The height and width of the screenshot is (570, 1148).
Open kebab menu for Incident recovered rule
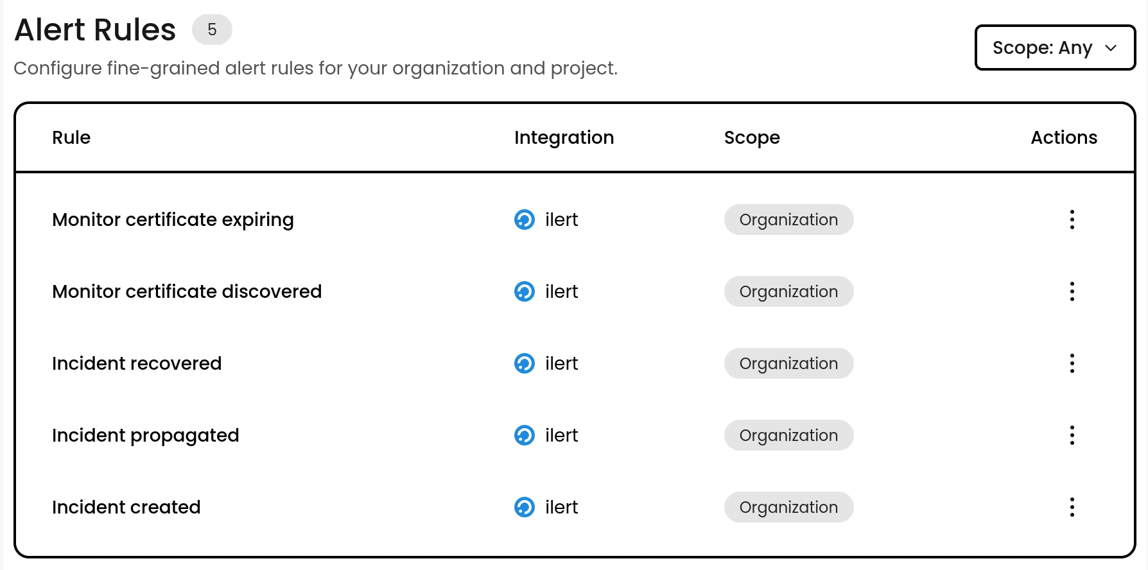(x=1072, y=363)
